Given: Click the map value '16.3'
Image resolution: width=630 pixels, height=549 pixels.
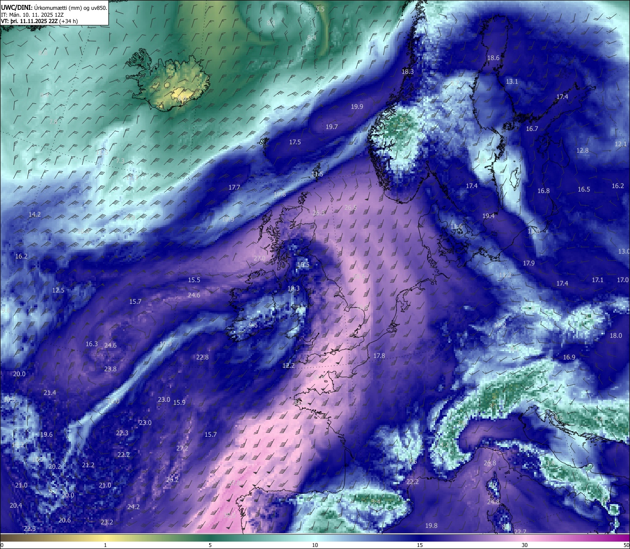Looking at the screenshot, I should (x=92, y=344).
